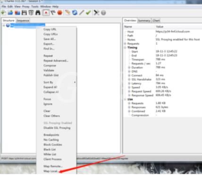
Task: Open the File menu
Action: coord(4,7)
